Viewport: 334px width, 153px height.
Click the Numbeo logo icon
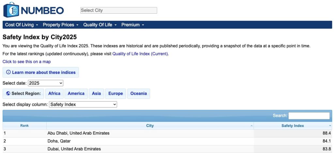11,10
